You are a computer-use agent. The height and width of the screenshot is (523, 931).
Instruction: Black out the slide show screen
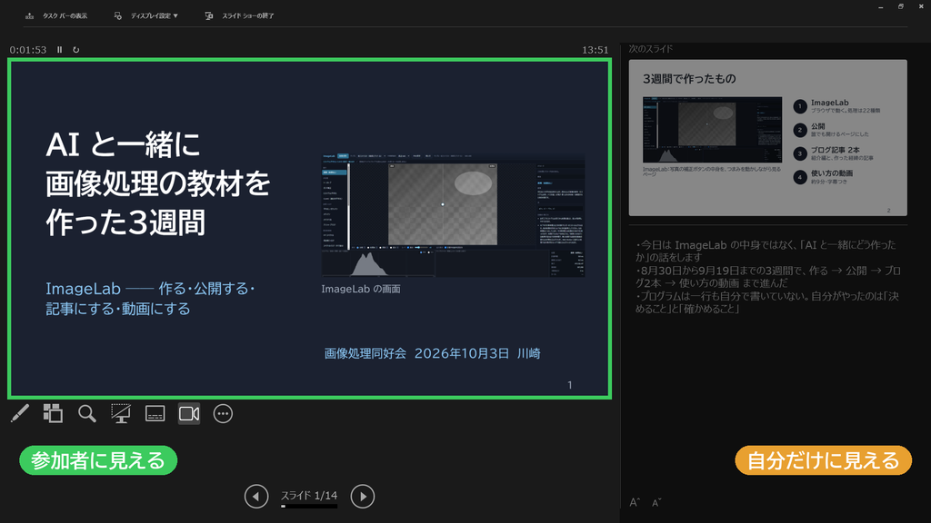pos(121,413)
